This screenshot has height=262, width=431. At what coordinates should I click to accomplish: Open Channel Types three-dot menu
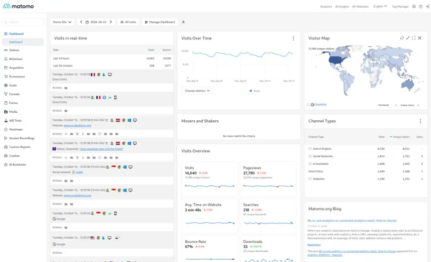[420, 121]
